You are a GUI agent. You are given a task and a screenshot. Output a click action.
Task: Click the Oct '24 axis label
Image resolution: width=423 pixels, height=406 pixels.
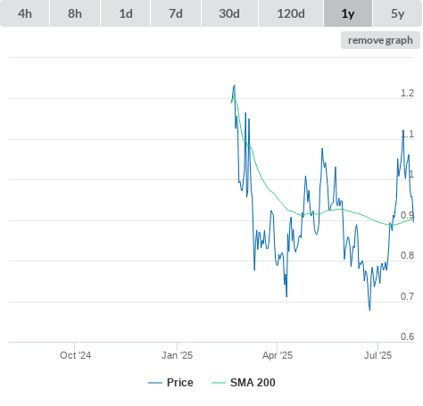(x=75, y=355)
